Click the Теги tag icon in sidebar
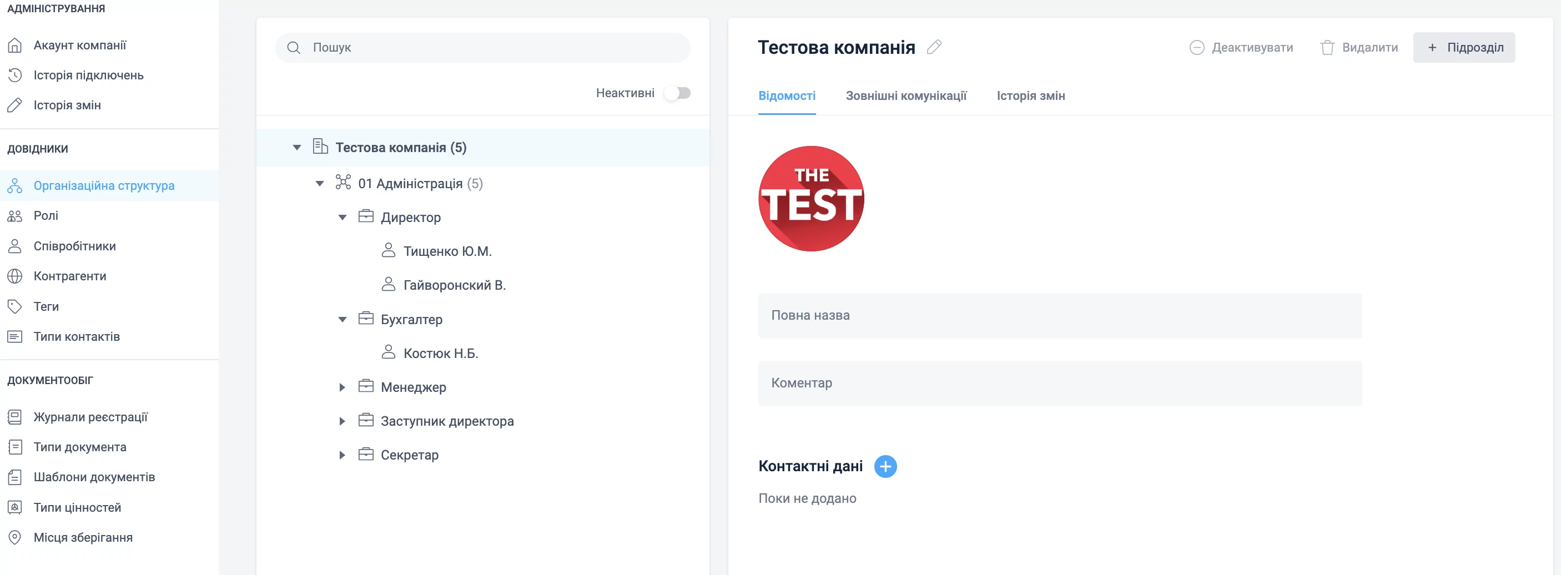This screenshot has width=1561, height=575. 15,306
